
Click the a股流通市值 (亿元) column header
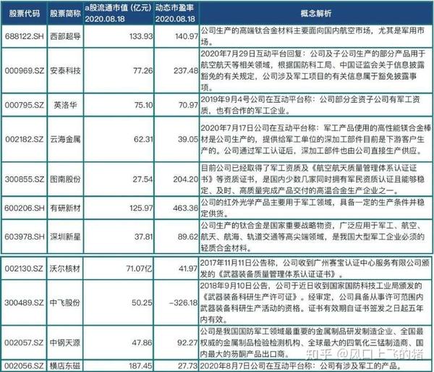pyautogui.click(x=119, y=13)
